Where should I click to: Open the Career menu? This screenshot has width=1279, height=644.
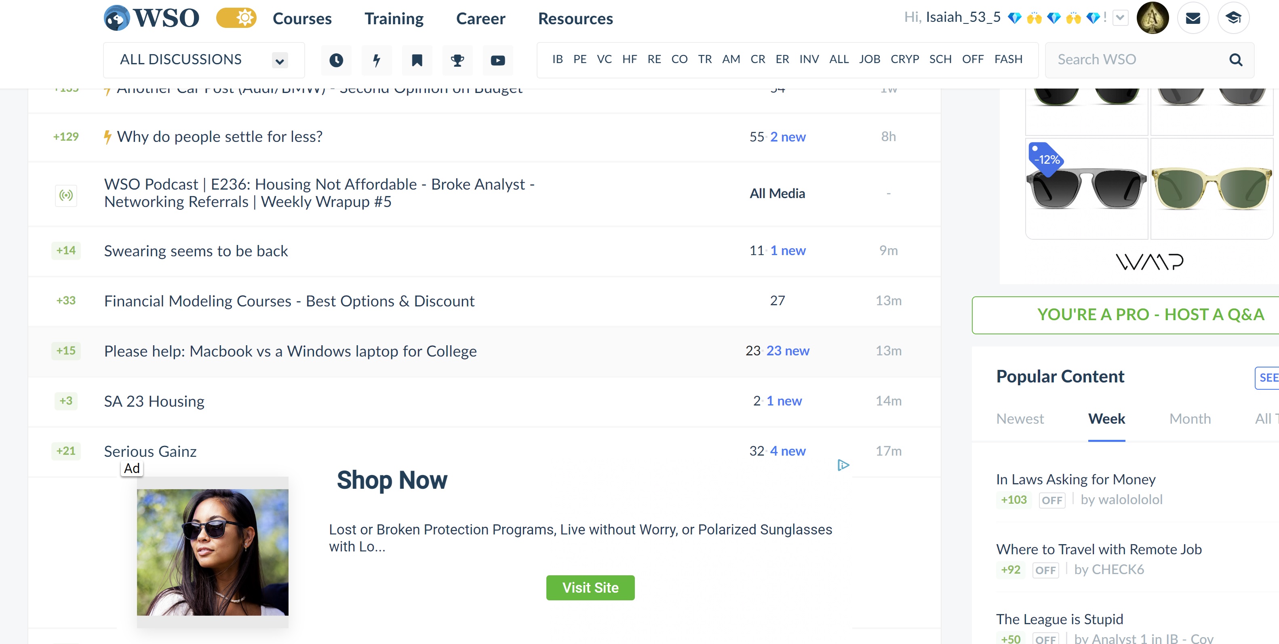[480, 18]
